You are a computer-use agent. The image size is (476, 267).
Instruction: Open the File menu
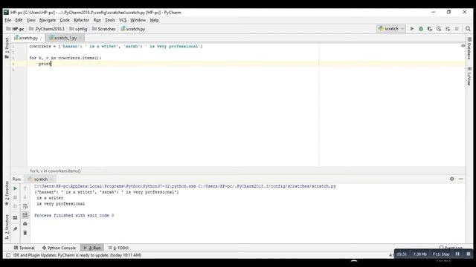point(8,20)
